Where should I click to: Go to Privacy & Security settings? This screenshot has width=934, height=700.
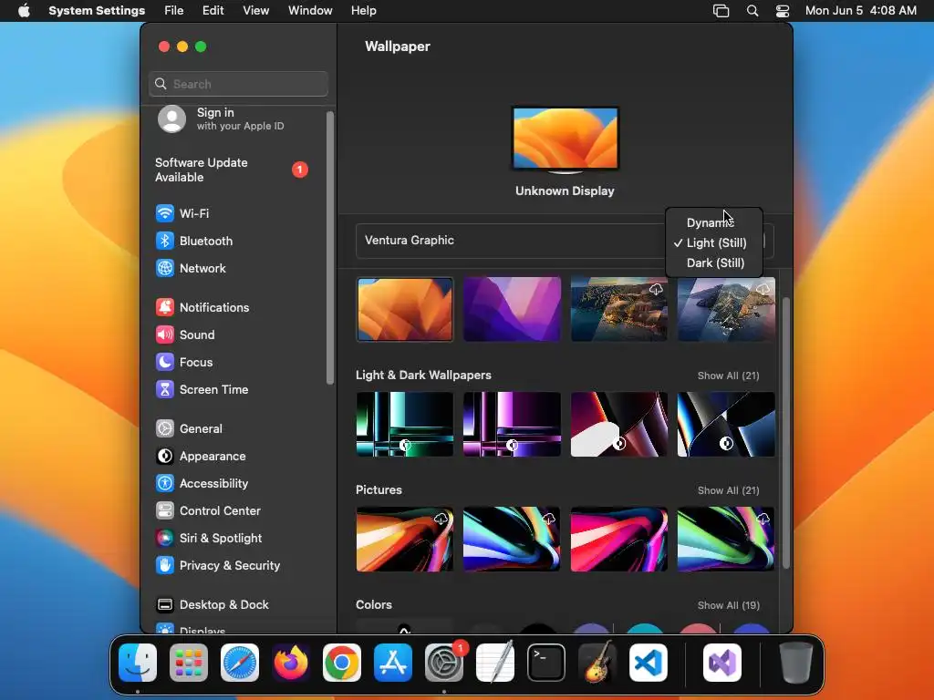click(217, 565)
